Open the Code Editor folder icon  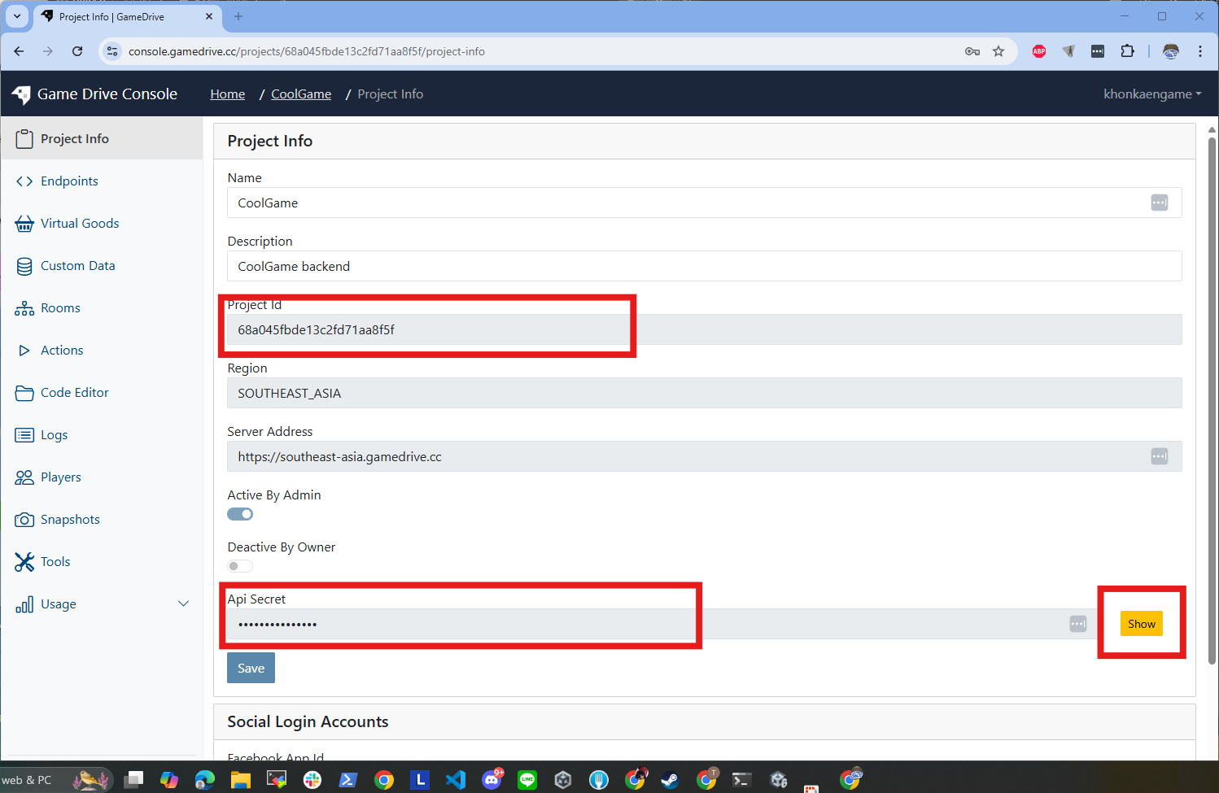[x=24, y=393]
